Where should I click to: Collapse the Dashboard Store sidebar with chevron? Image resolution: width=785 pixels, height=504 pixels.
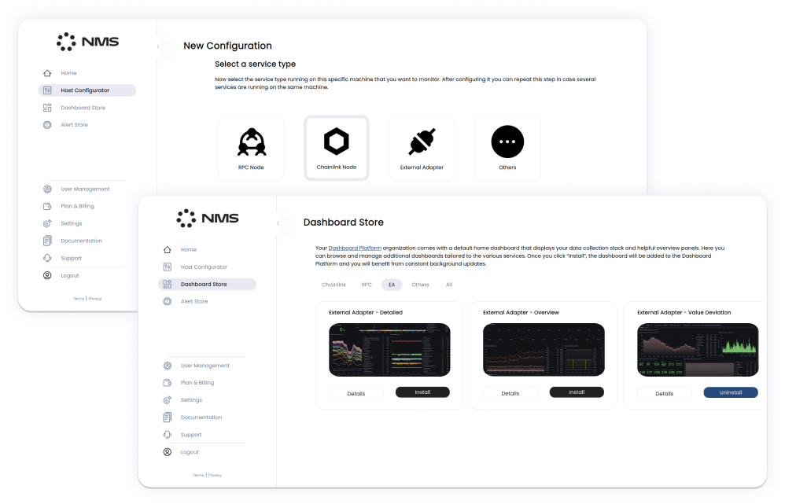277,223
